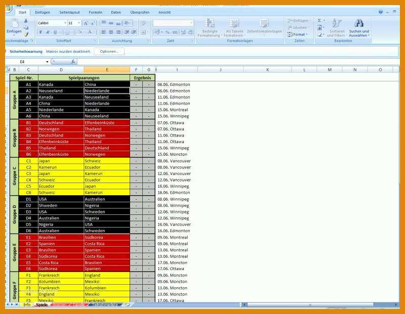Open the Name Box dropdown arrow
Image resolution: width=405 pixels, height=314 pixels.
click(x=47, y=62)
